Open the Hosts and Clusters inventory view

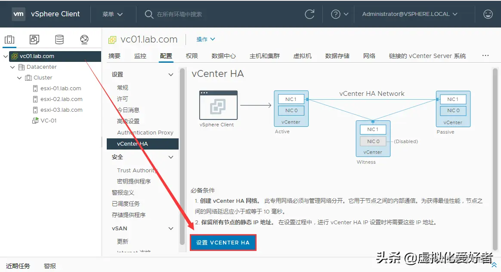[x=9, y=39]
